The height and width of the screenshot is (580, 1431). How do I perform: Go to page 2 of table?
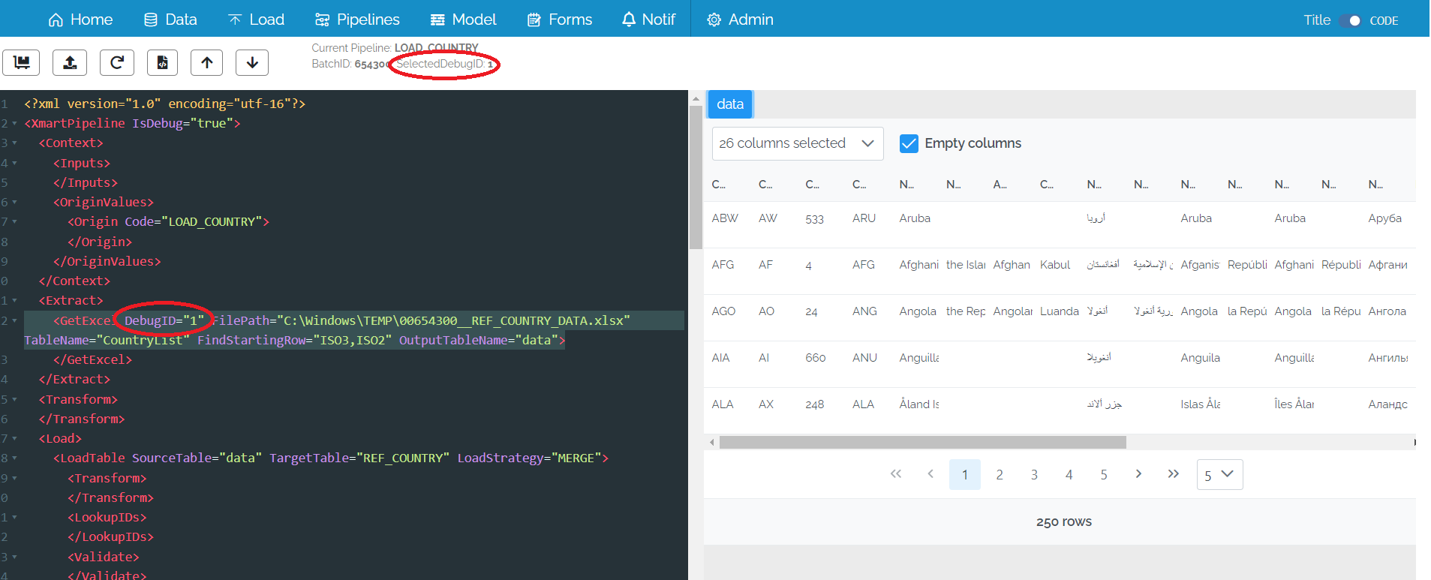(1000, 474)
